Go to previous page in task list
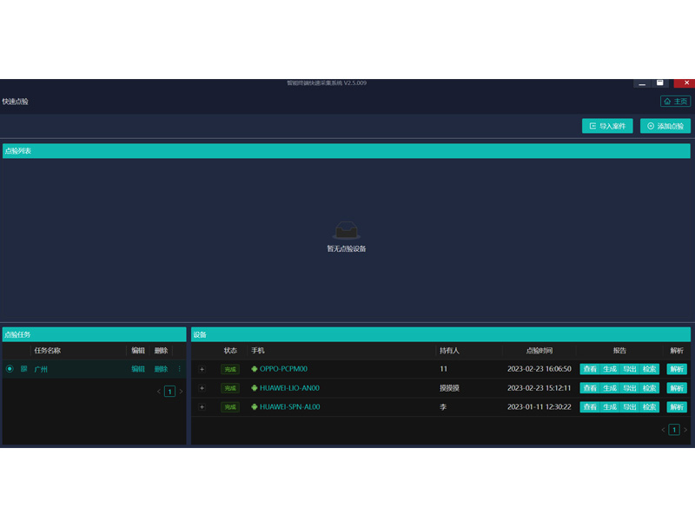The width and height of the screenshot is (695, 521). coord(159,392)
